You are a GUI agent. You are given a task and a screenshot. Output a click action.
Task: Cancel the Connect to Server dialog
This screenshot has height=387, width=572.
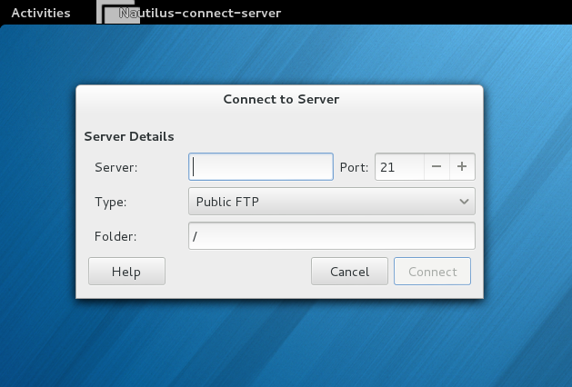(349, 272)
